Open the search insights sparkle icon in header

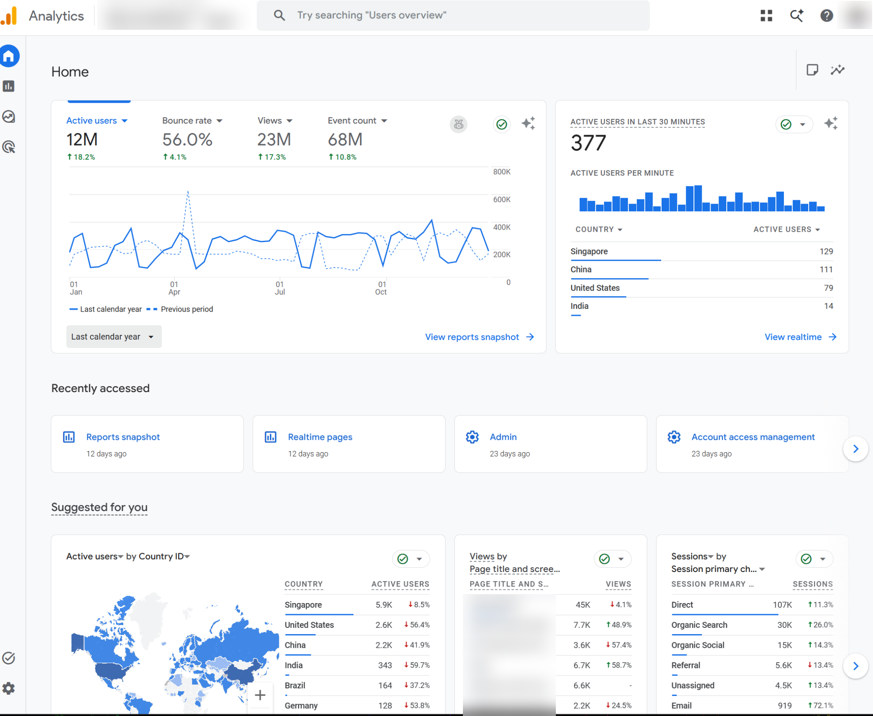tap(797, 16)
